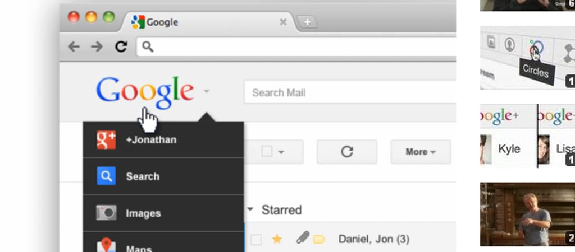Click the browser back arrow
The width and height of the screenshot is (575, 252).
coord(74,46)
